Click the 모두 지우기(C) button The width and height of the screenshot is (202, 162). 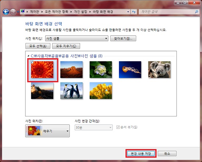(x=66, y=46)
